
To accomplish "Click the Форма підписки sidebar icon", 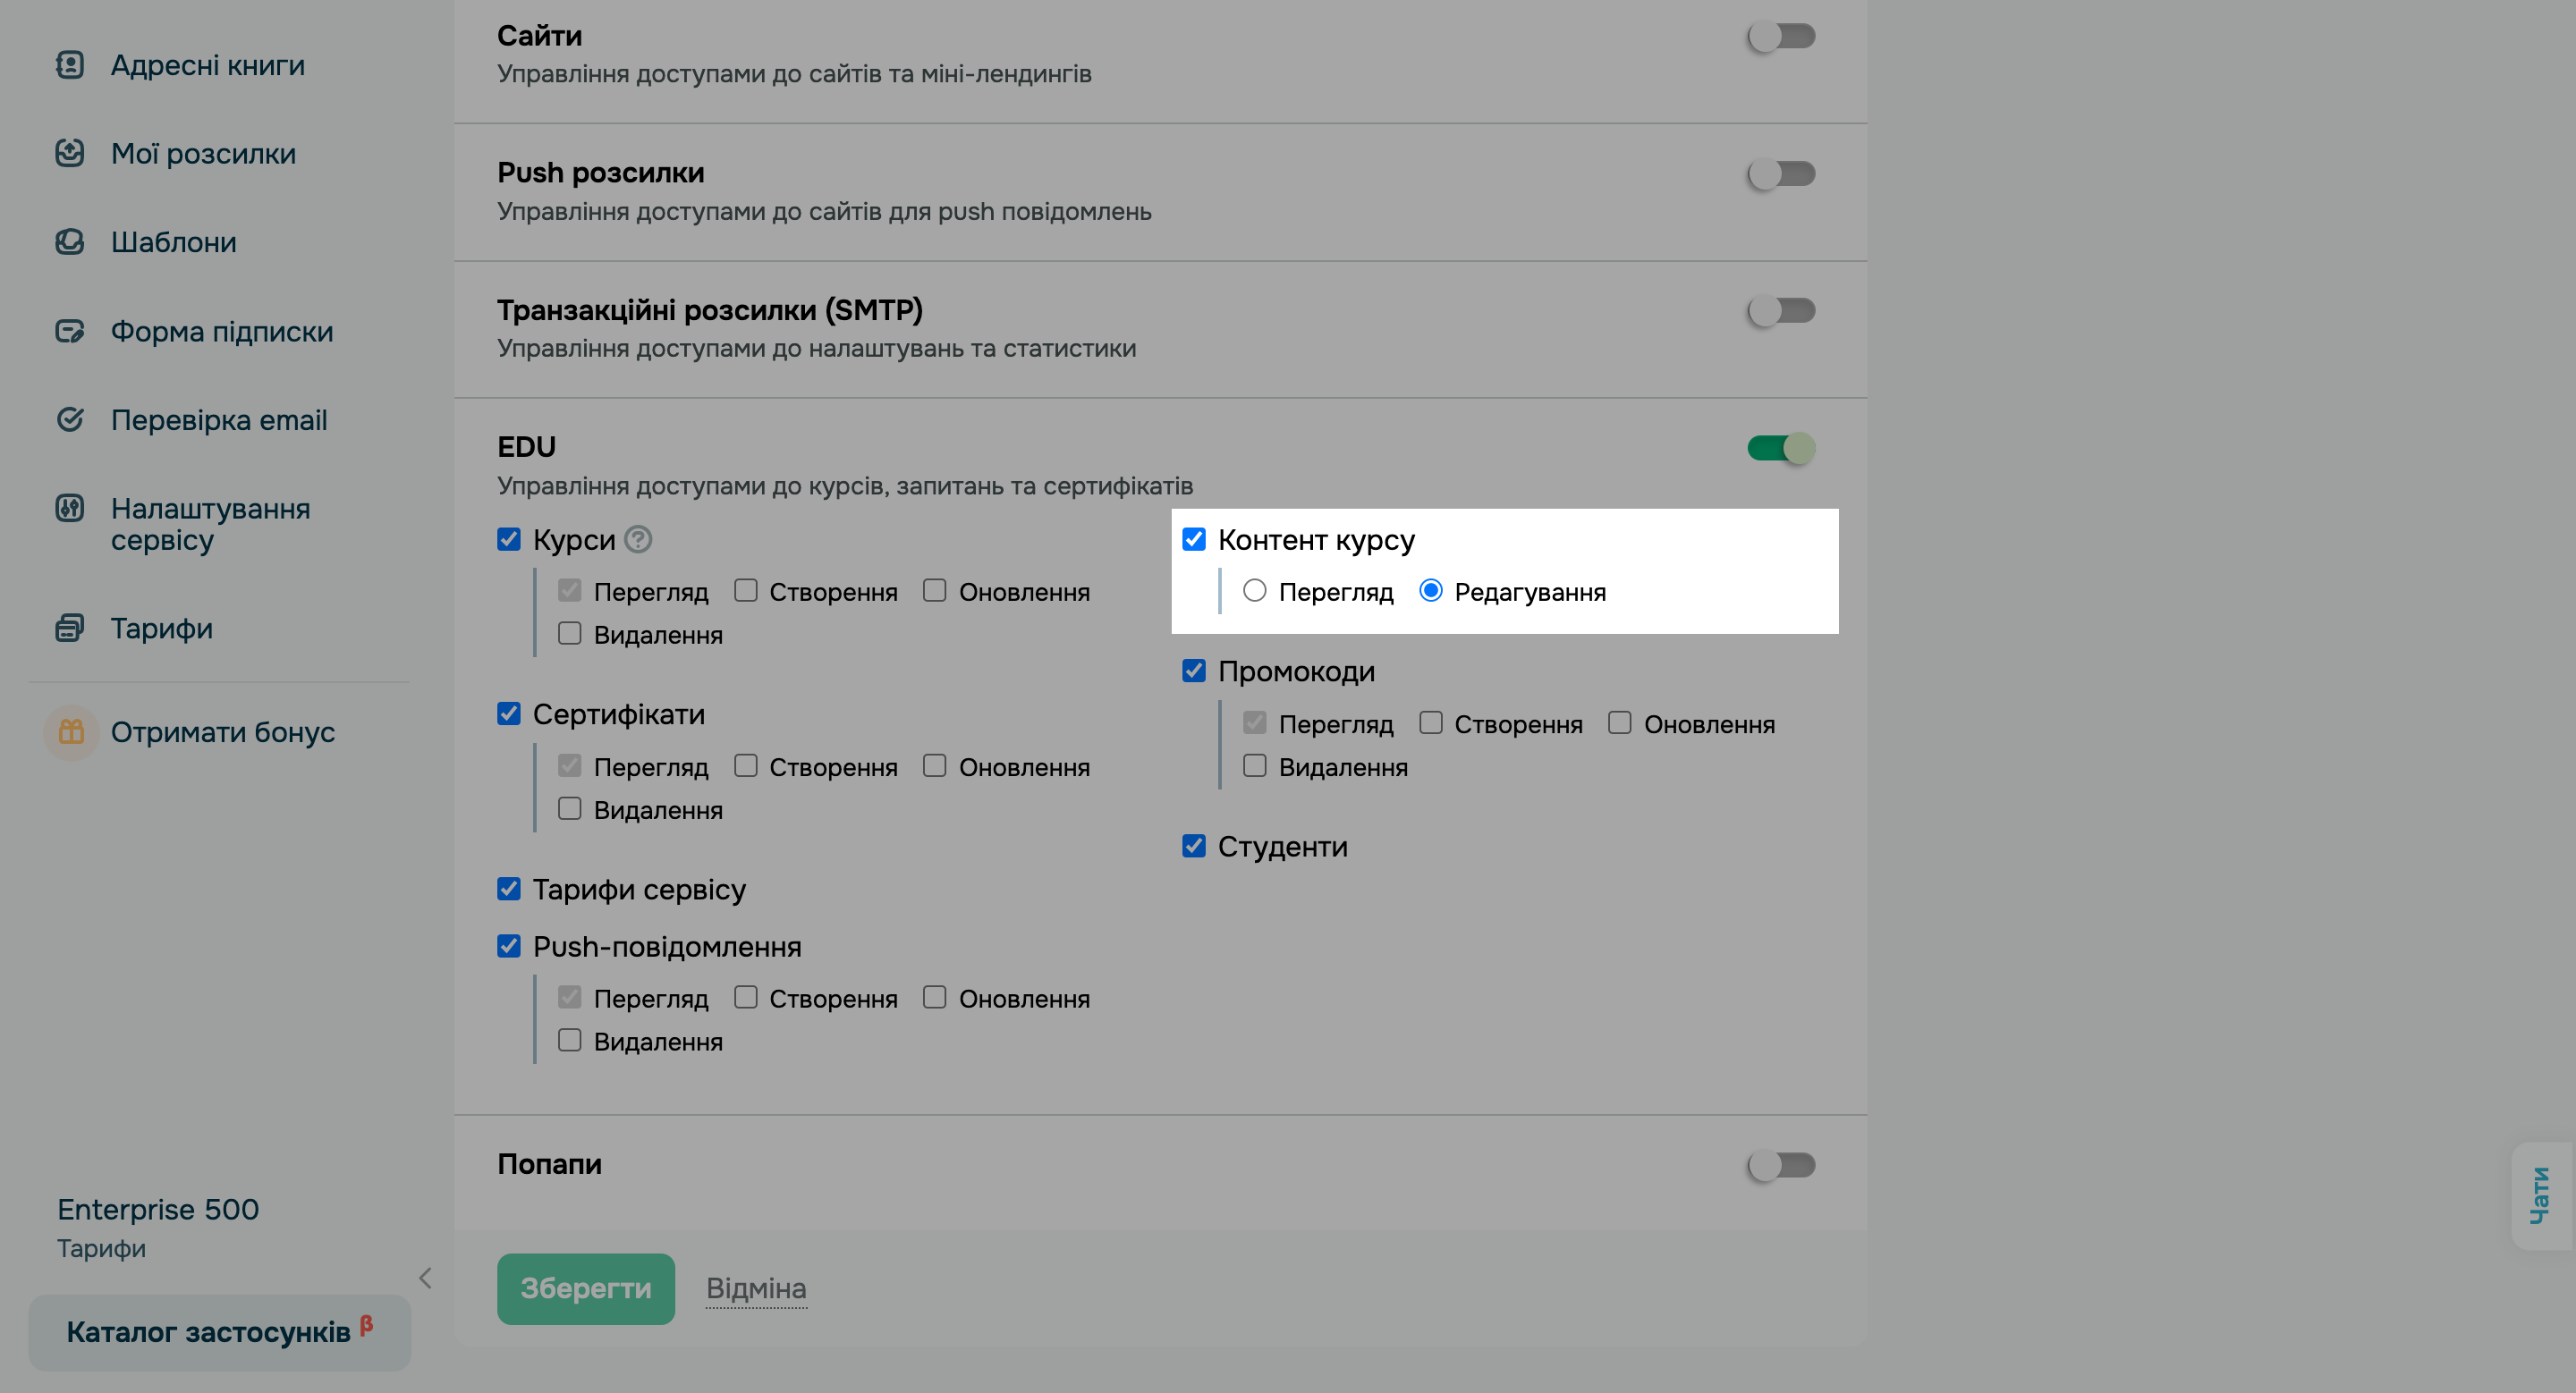I will pos(70,331).
